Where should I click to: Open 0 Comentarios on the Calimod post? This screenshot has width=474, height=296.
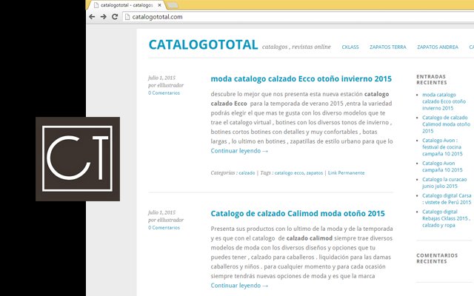tap(164, 228)
